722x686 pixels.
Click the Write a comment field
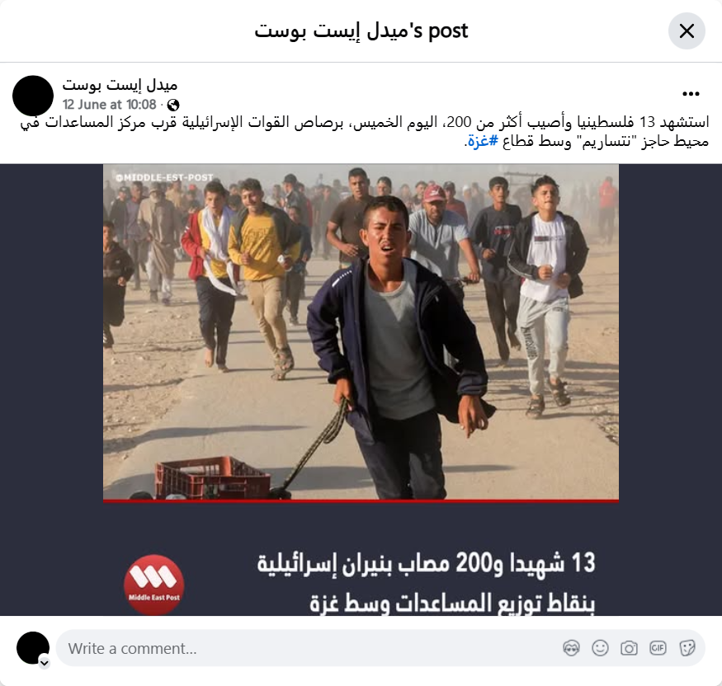[380, 648]
